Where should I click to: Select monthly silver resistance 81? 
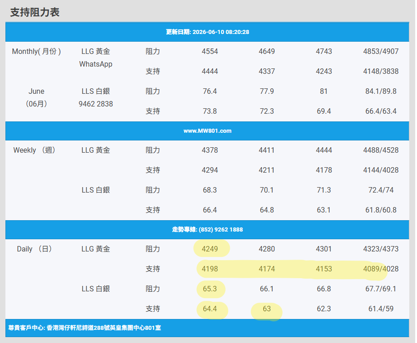pyautogui.click(x=324, y=91)
